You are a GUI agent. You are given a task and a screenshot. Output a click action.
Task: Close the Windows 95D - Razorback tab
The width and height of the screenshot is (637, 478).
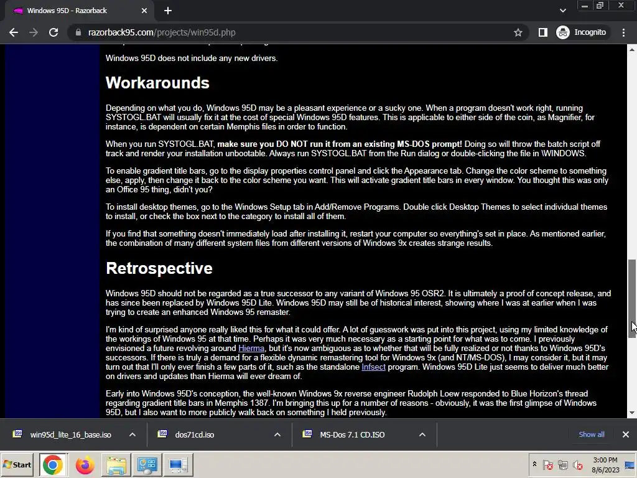(x=144, y=11)
